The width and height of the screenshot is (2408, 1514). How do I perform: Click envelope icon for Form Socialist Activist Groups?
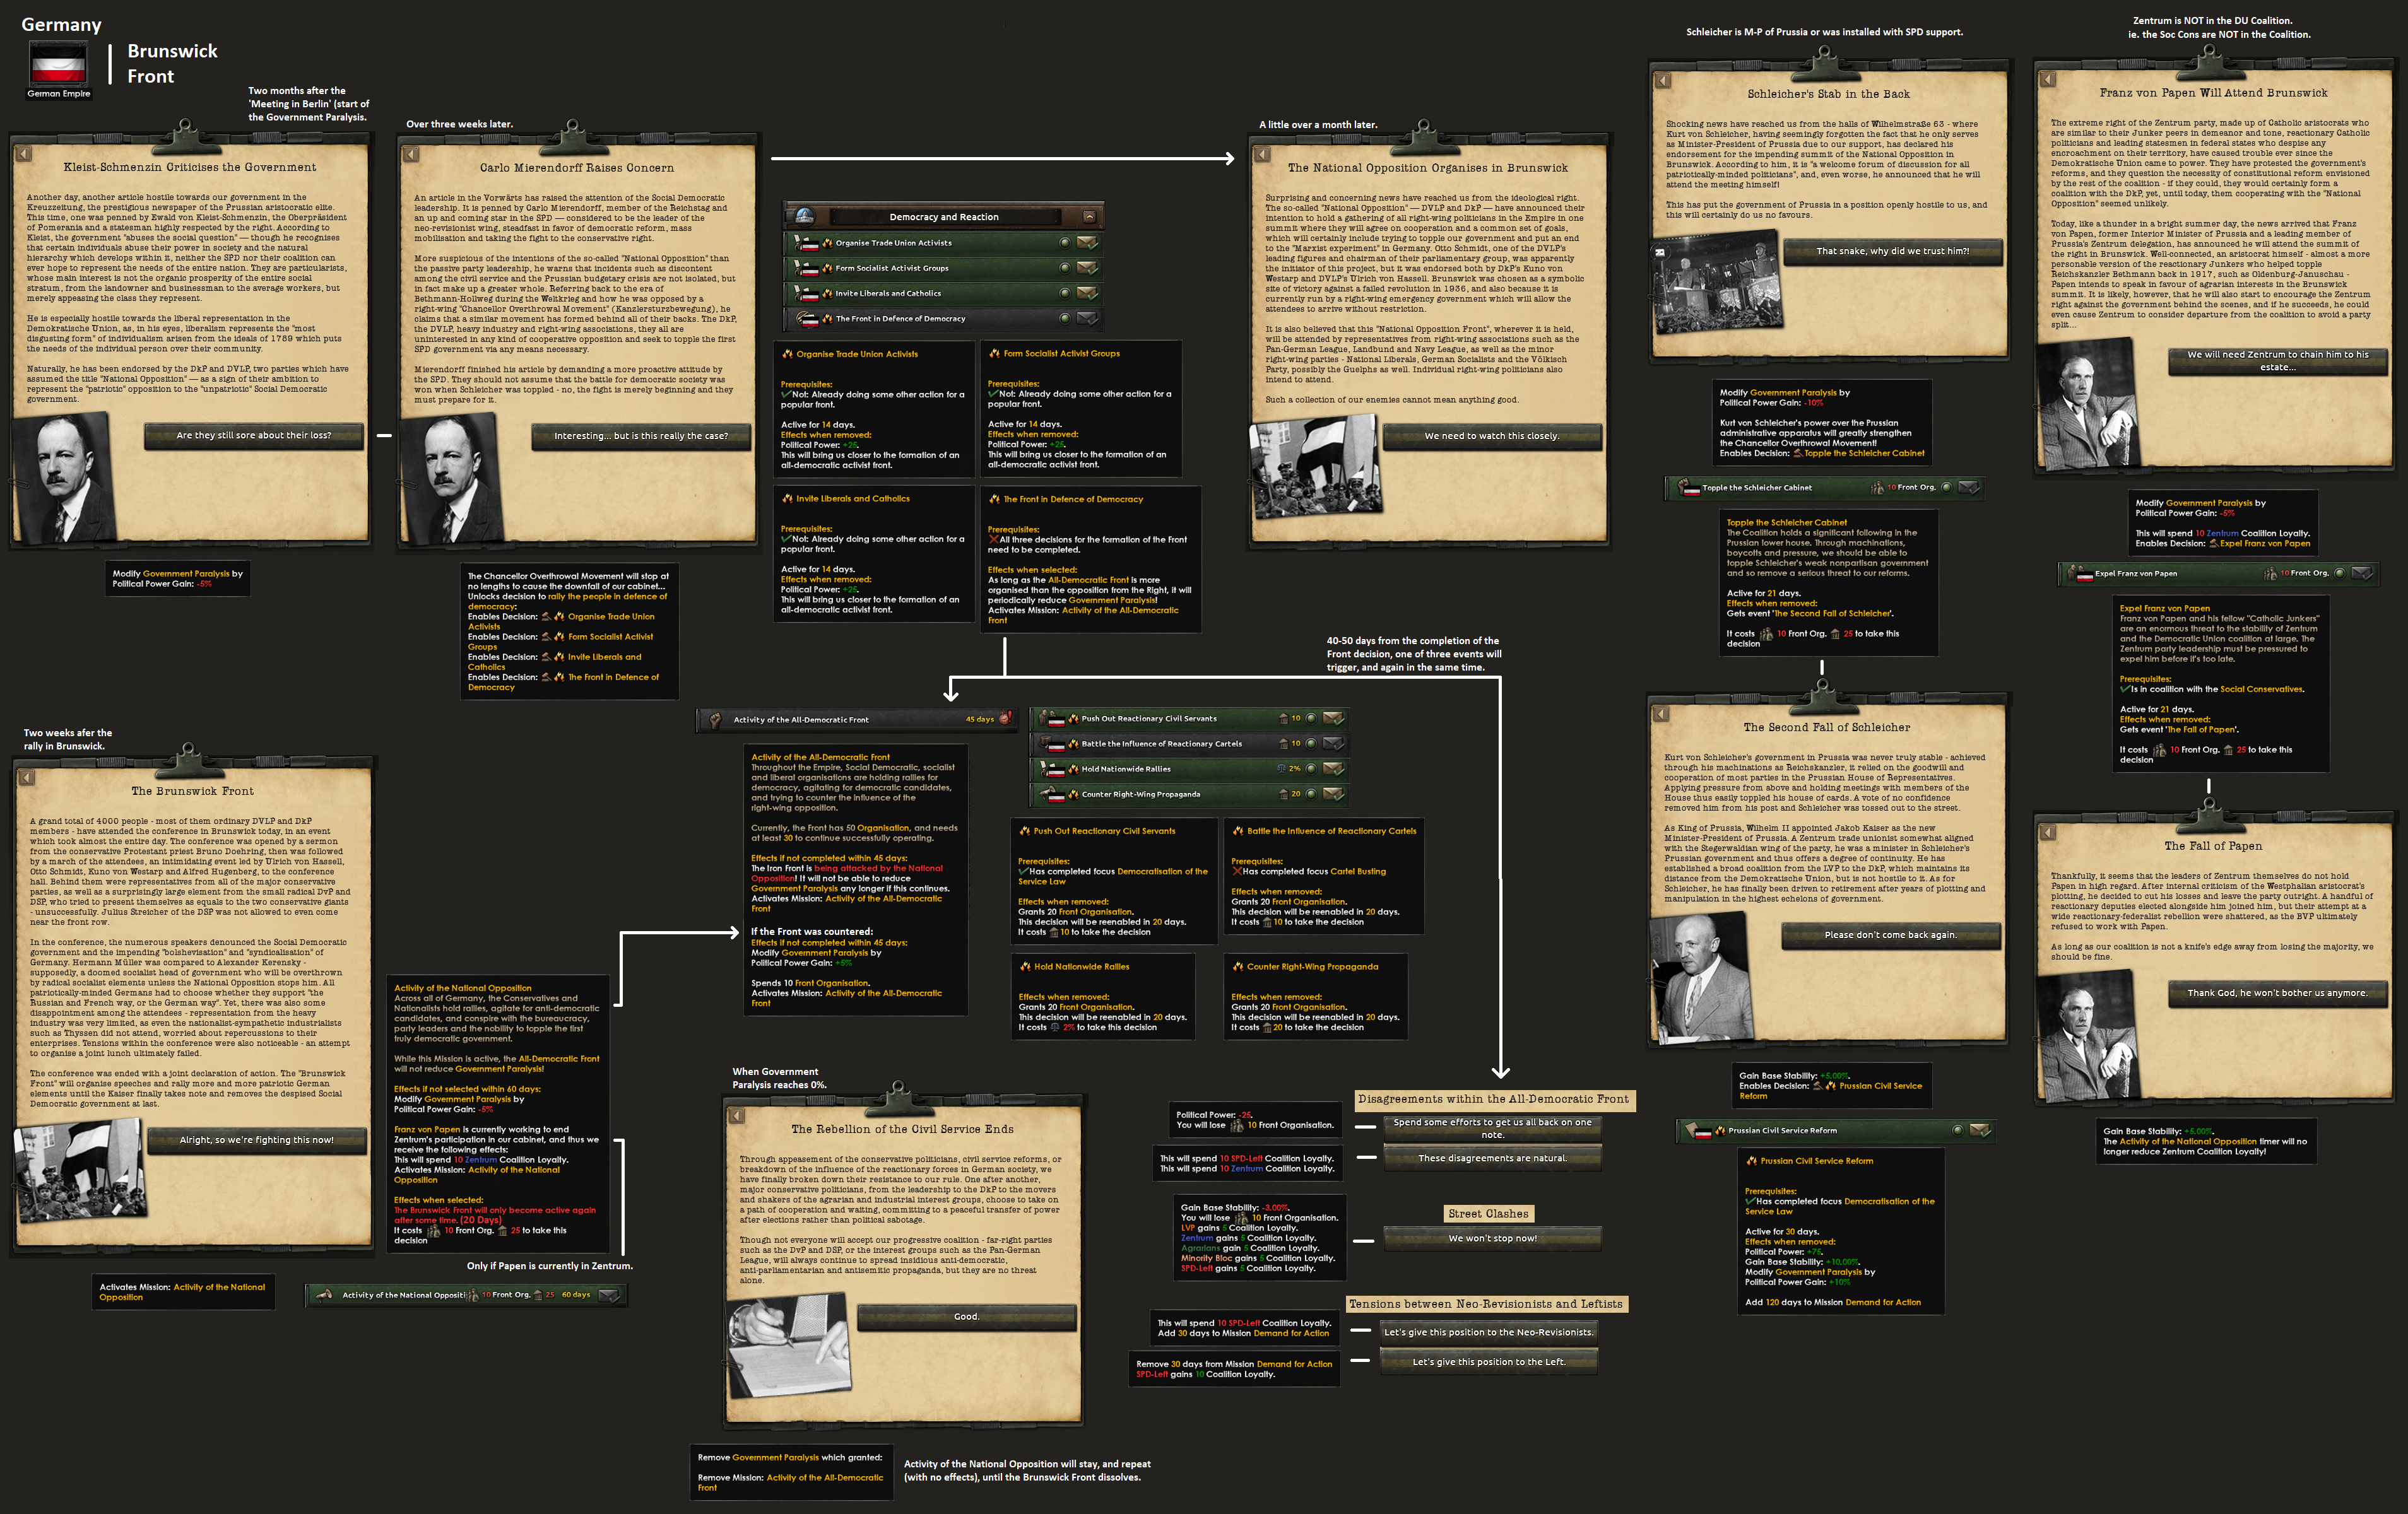click(x=1087, y=268)
